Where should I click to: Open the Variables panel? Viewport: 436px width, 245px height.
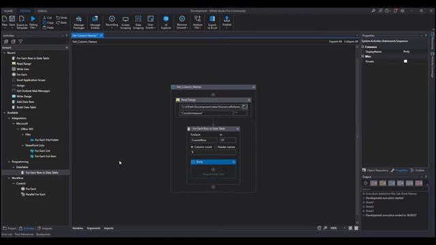coord(78,228)
